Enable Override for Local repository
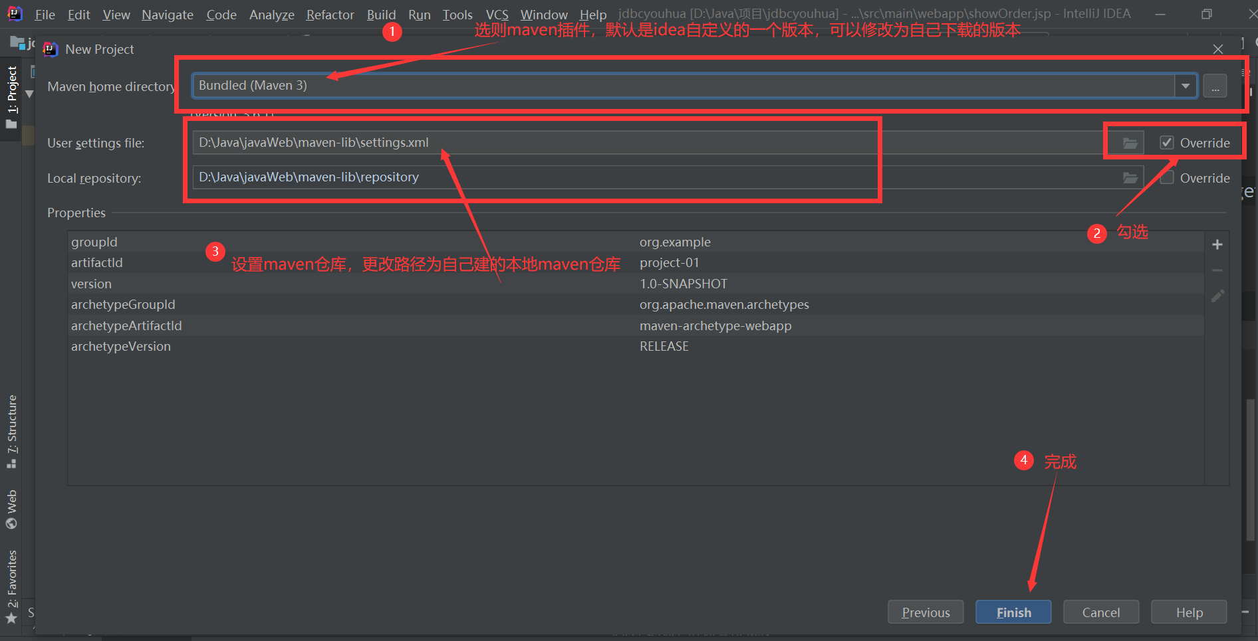Viewport: 1258px width, 641px height. [1166, 177]
